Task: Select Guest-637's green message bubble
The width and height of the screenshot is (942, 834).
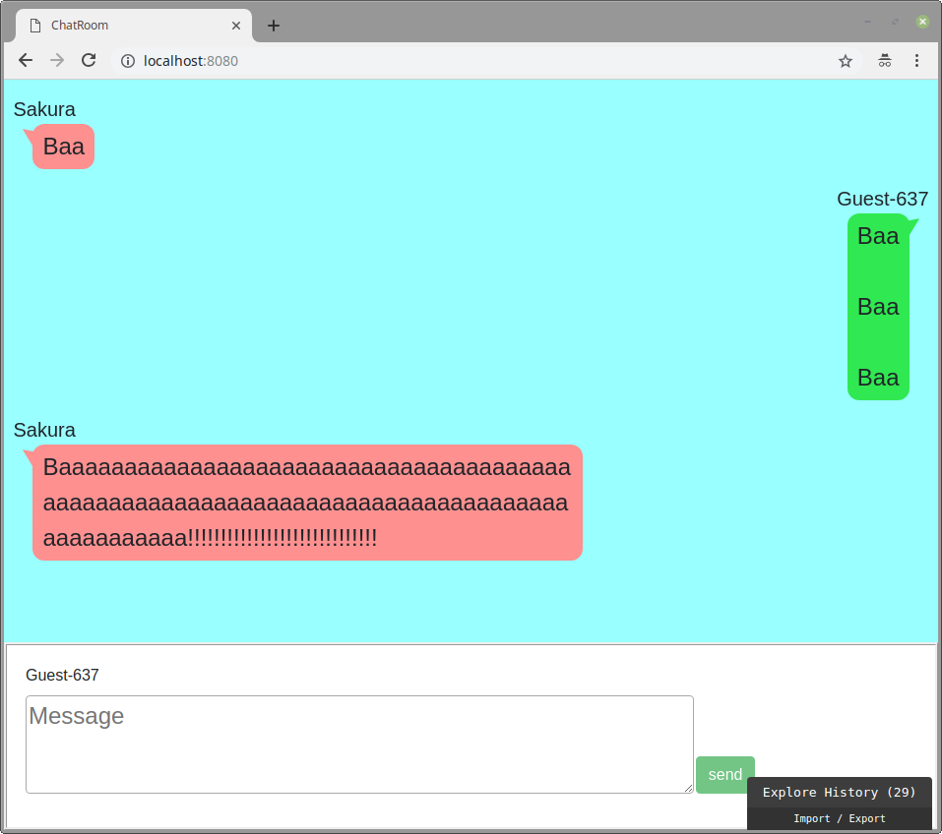Action: 877,306
